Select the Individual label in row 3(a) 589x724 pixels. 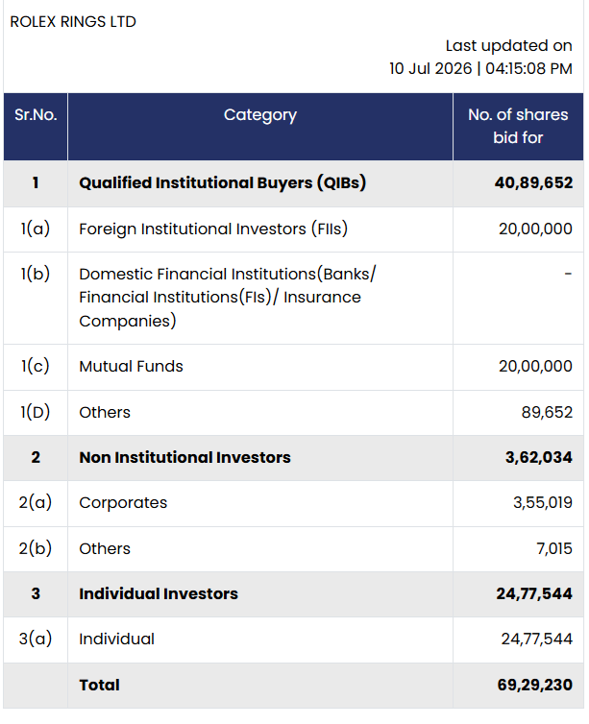117,640
